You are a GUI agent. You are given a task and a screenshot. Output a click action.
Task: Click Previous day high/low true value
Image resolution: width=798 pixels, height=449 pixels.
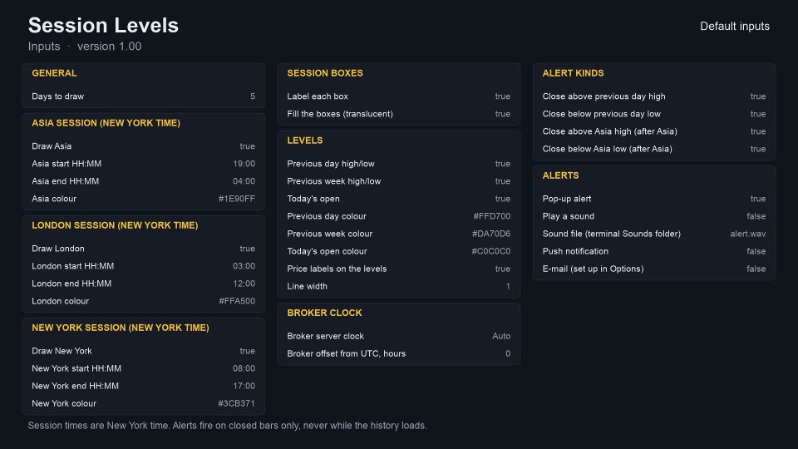point(503,164)
